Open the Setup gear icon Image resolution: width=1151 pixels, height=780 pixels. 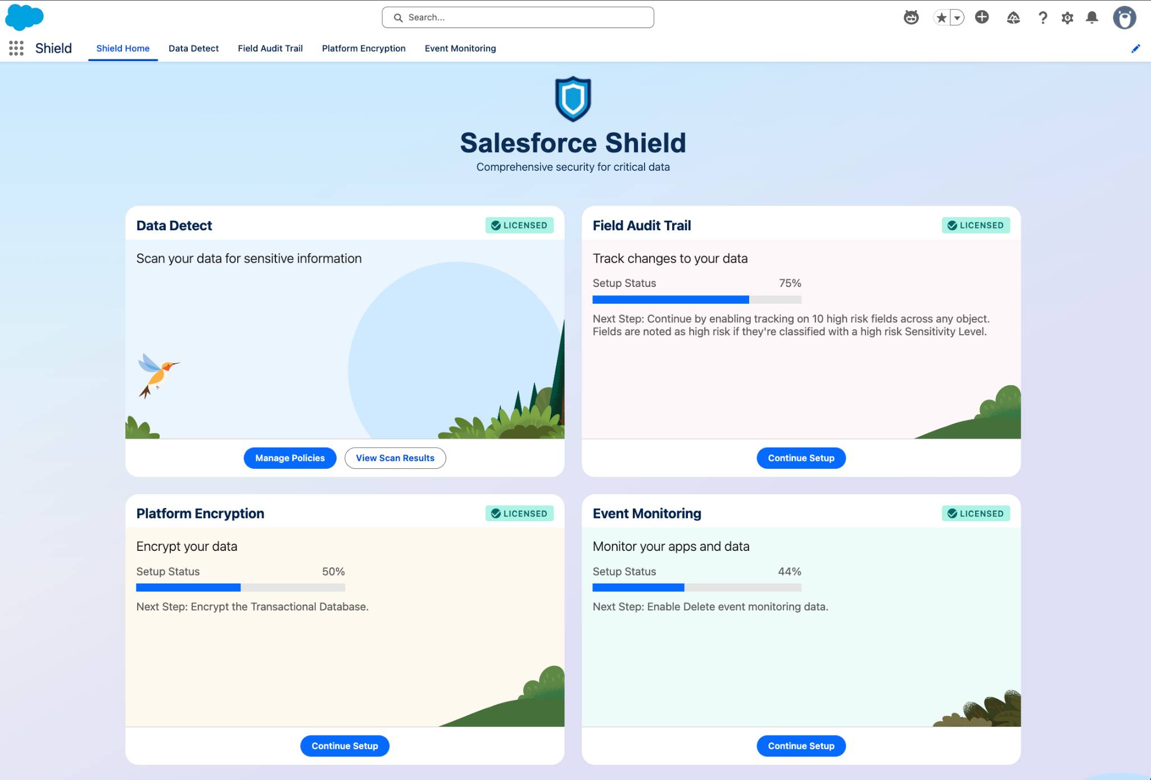point(1067,18)
